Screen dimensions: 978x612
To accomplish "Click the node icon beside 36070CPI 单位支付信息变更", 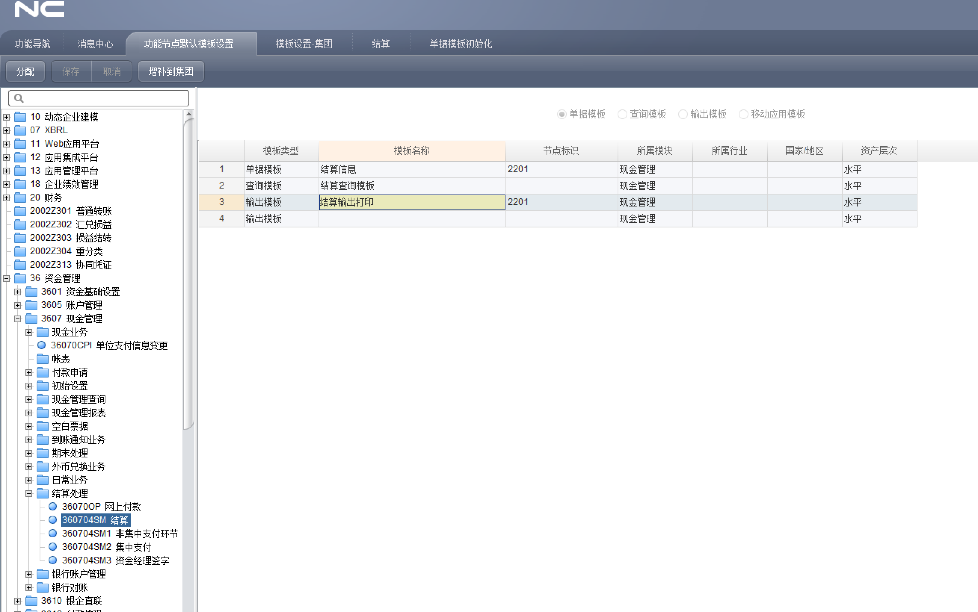I will pyautogui.click(x=42, y=345).
